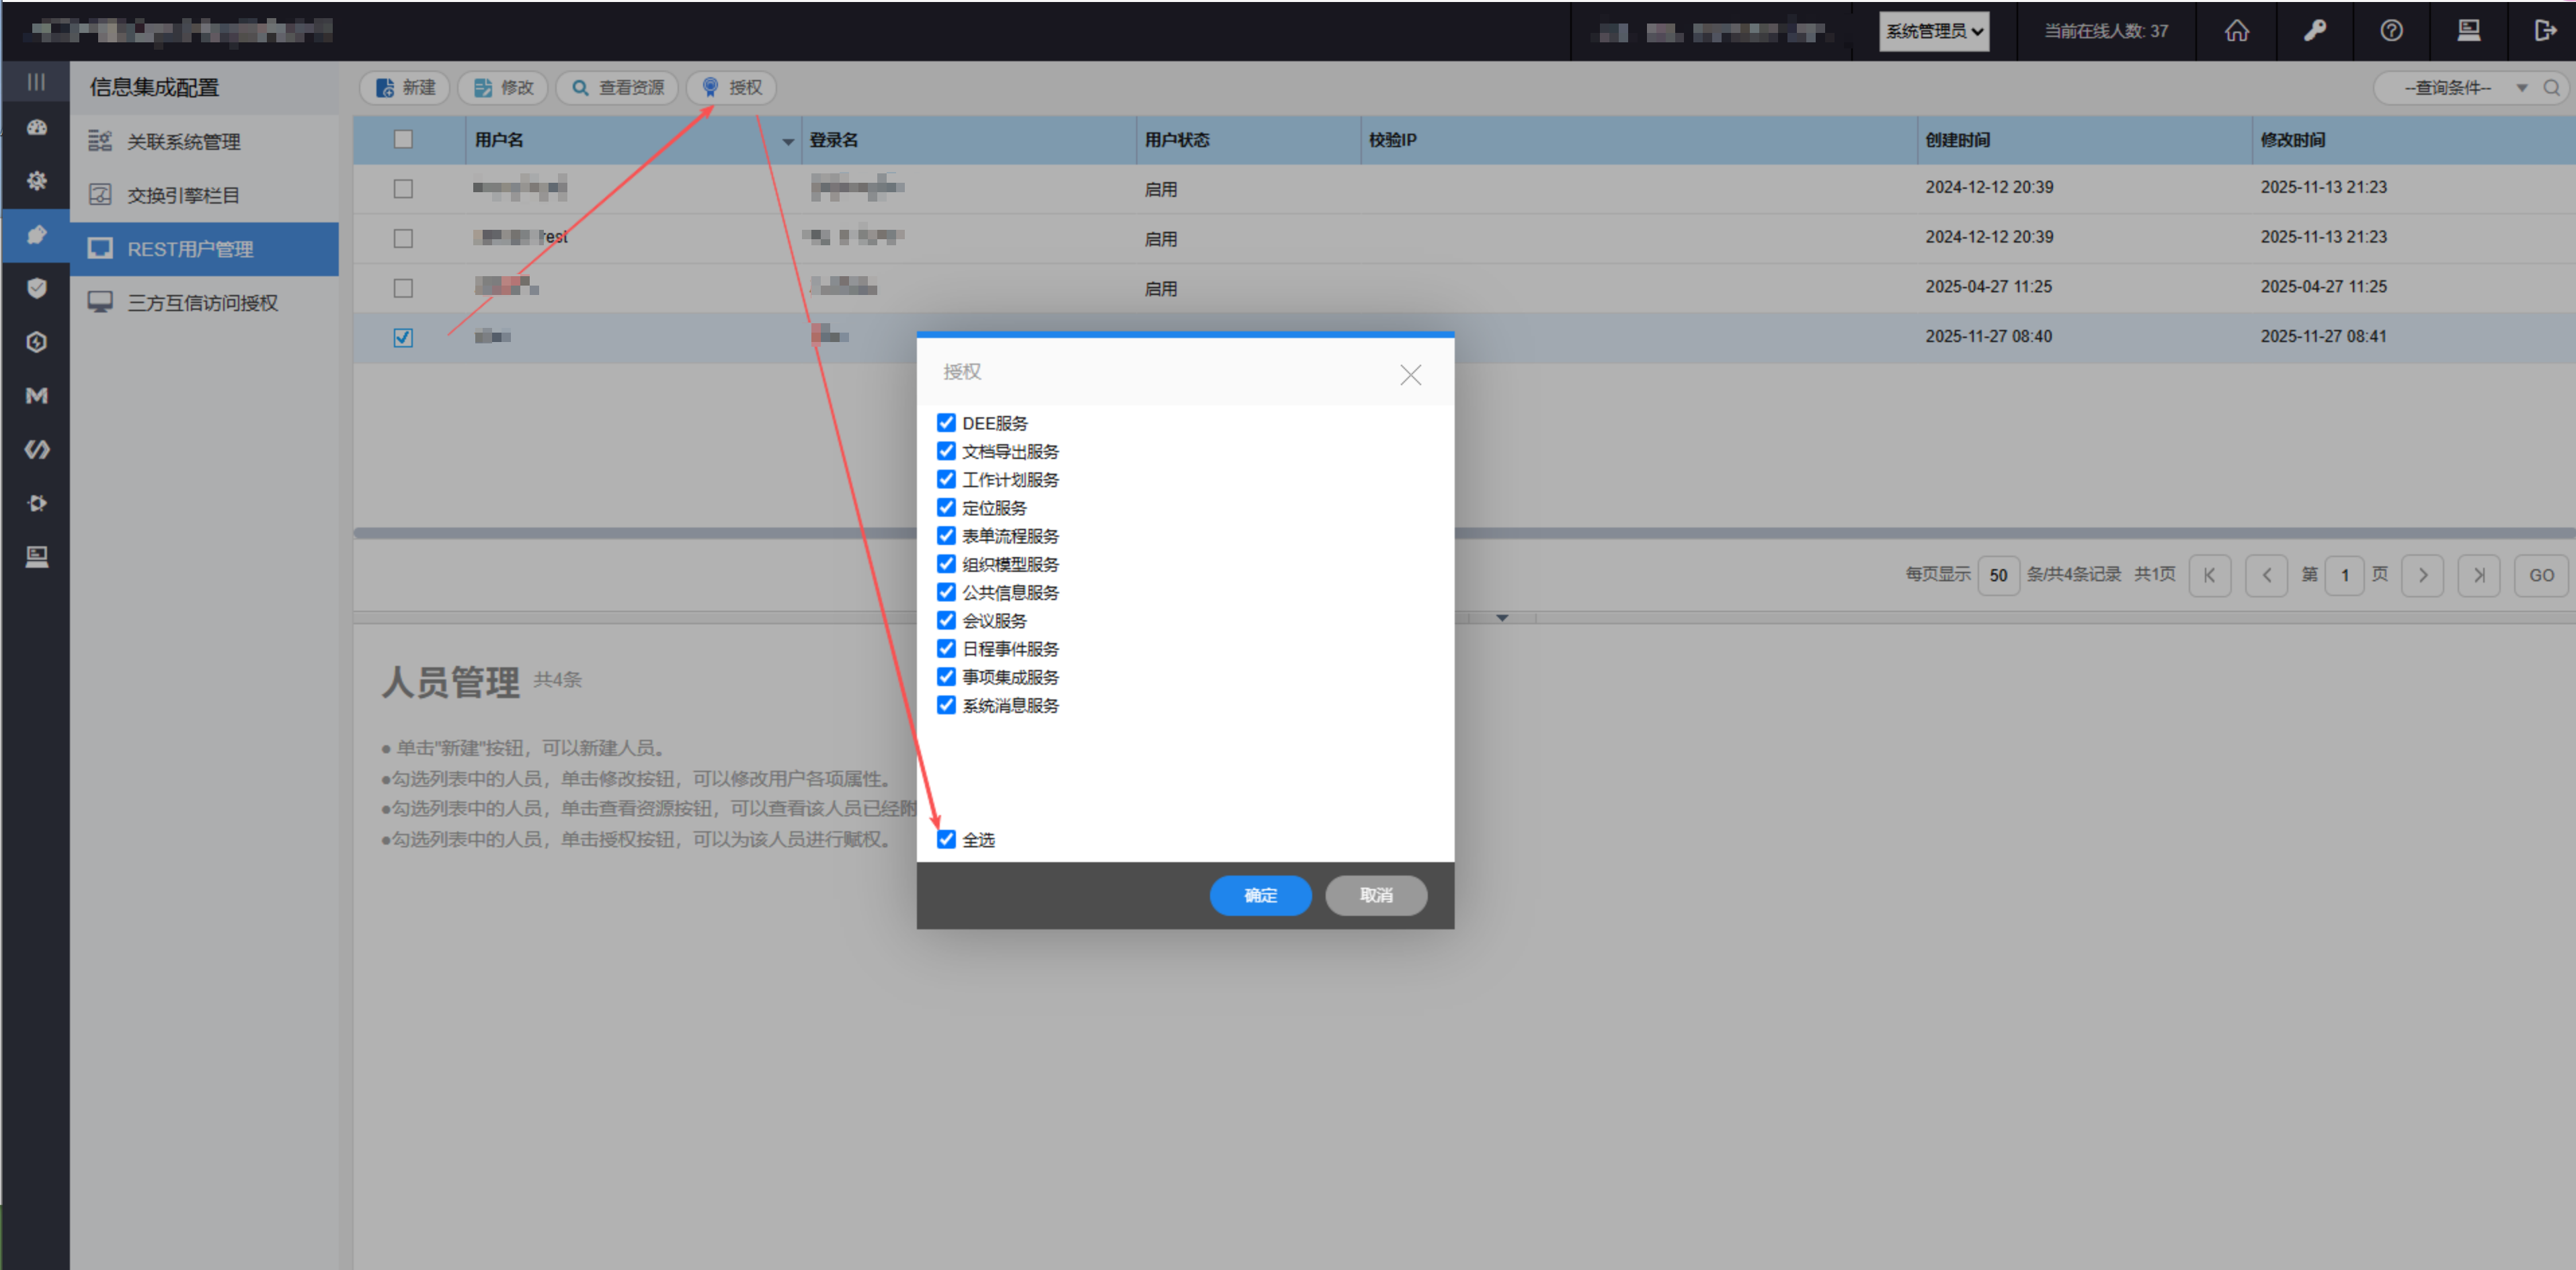2576x1270 pixels.
Task: Uncheck the DEE服务 checkbox
Action: click(946, 423)
